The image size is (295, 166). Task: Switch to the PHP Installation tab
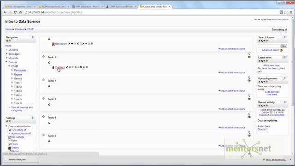[x=88, y=6]
